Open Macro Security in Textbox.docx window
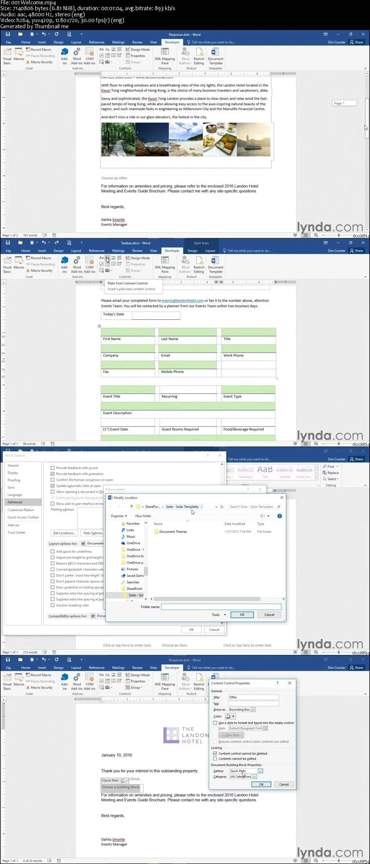This screenshot has height=864, width=370. point(39,270)
